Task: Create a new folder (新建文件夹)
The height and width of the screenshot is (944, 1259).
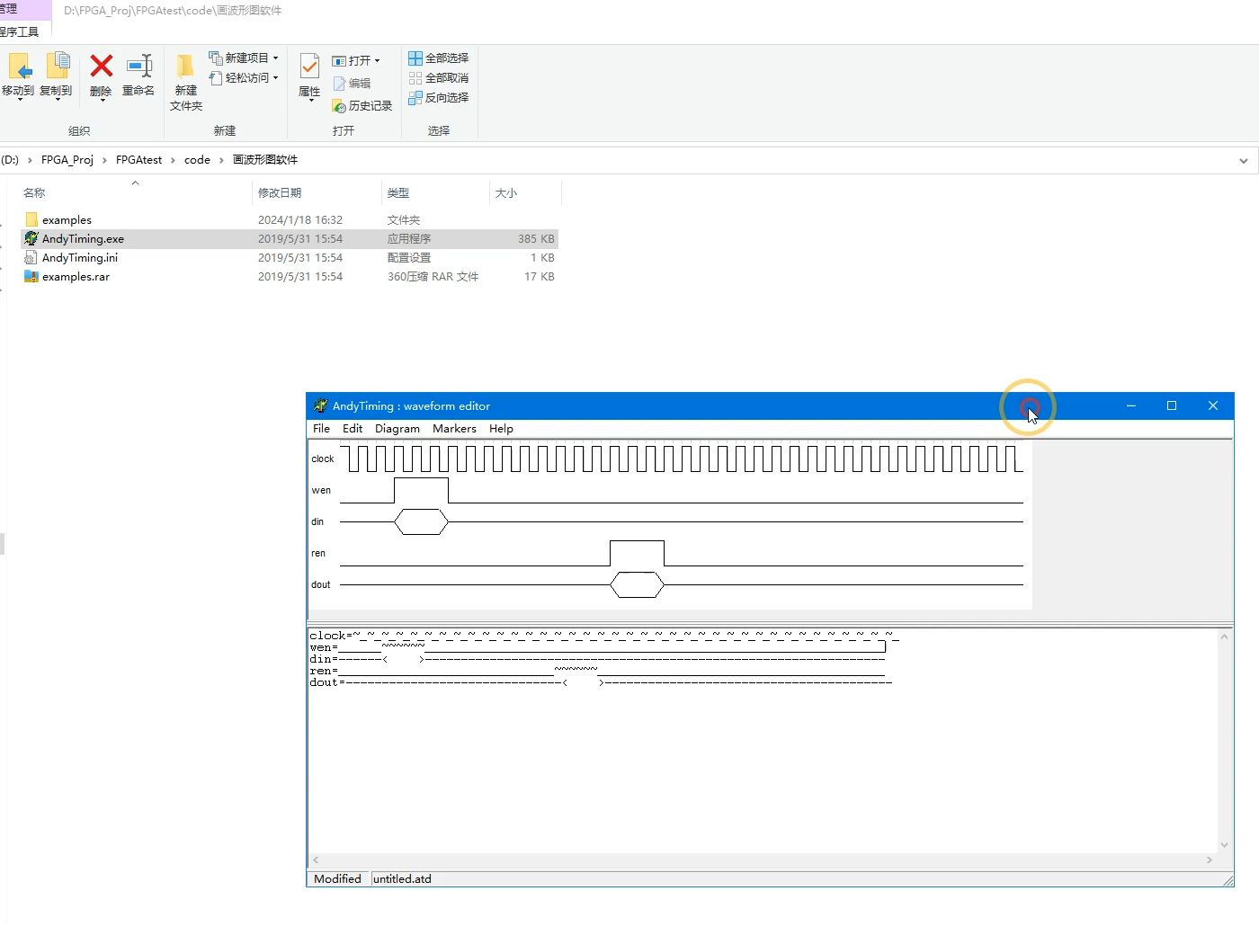Action: click(186, 81)
